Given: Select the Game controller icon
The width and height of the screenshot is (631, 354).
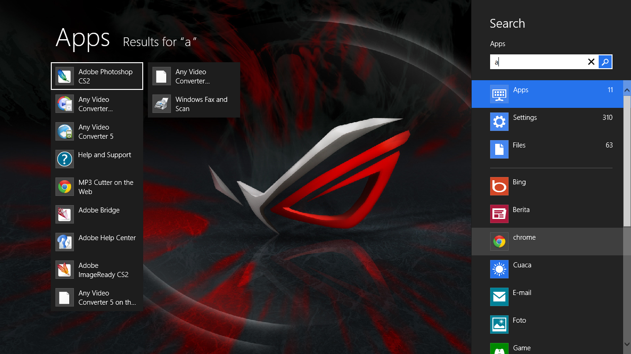Looking at the screenshot, I should pyautogui.click(x=499, y=348).
